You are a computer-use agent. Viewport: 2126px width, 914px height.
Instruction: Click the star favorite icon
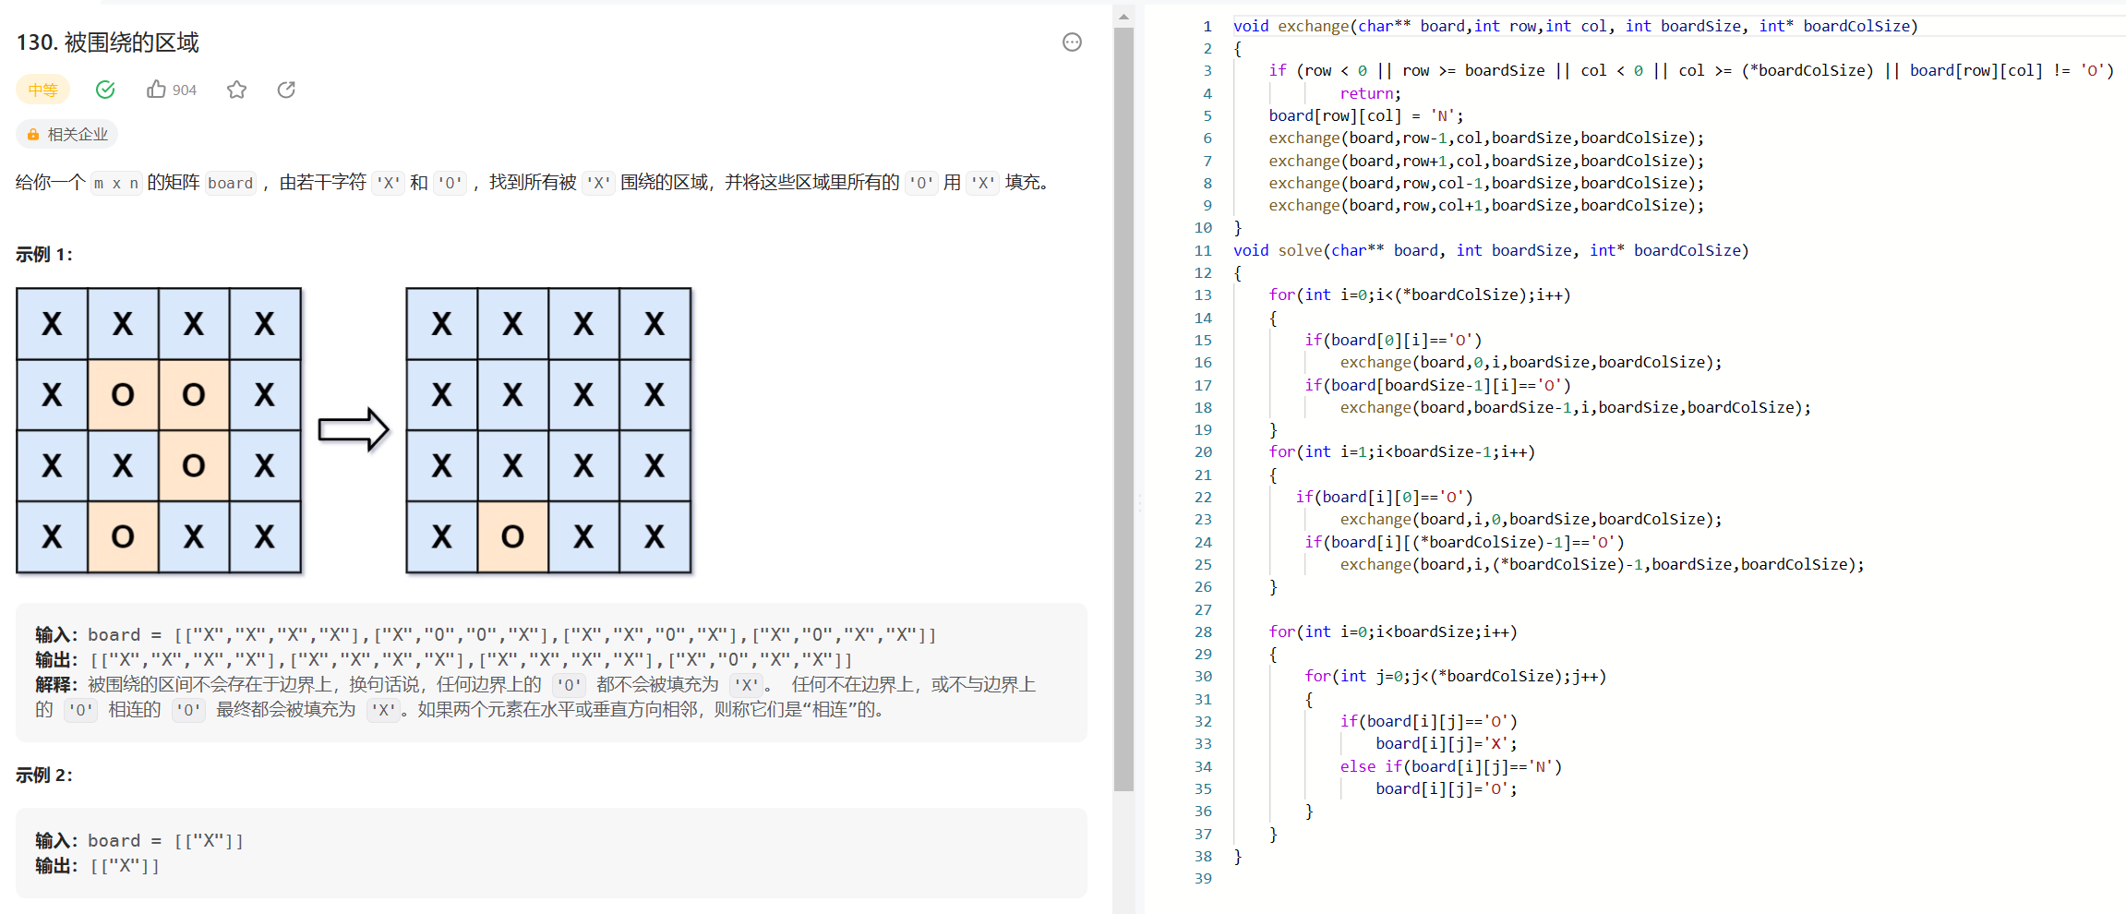[x=237, y=90]
